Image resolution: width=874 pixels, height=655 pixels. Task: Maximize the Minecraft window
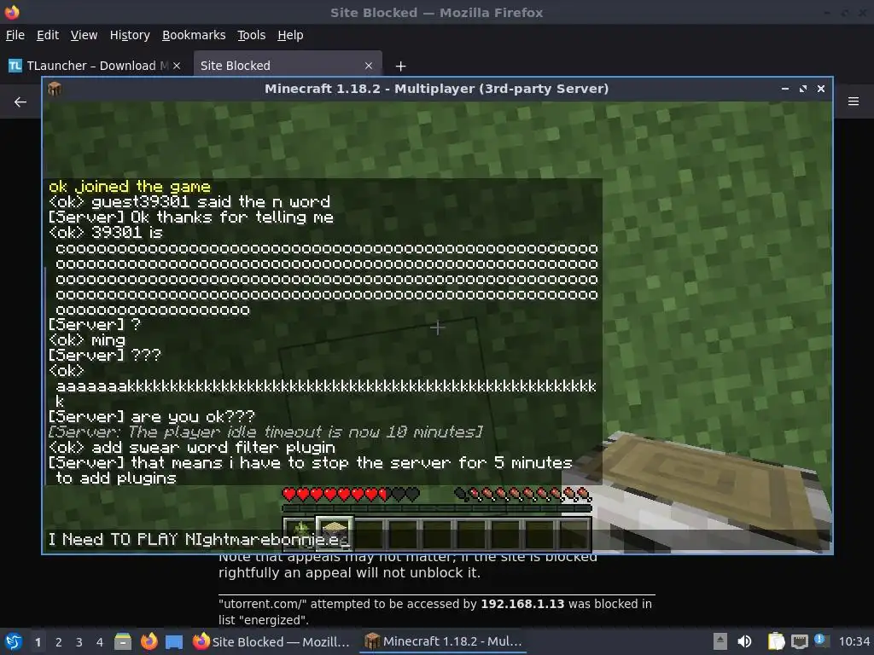pyautogui.click(x=802, y=89)
